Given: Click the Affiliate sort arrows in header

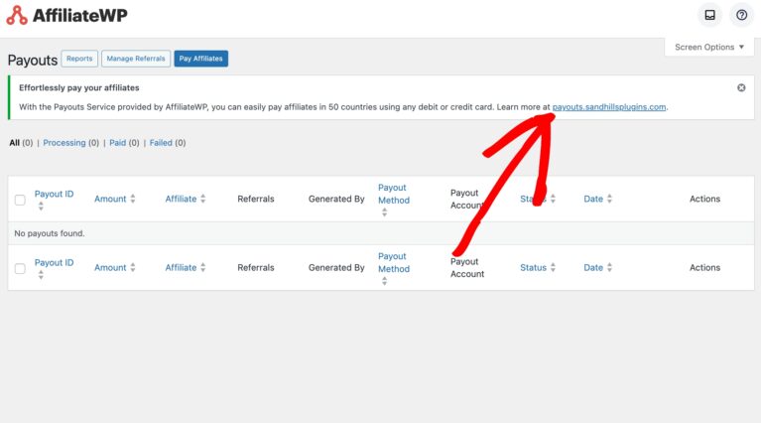Looking at the screenshot, I should 203,199.
